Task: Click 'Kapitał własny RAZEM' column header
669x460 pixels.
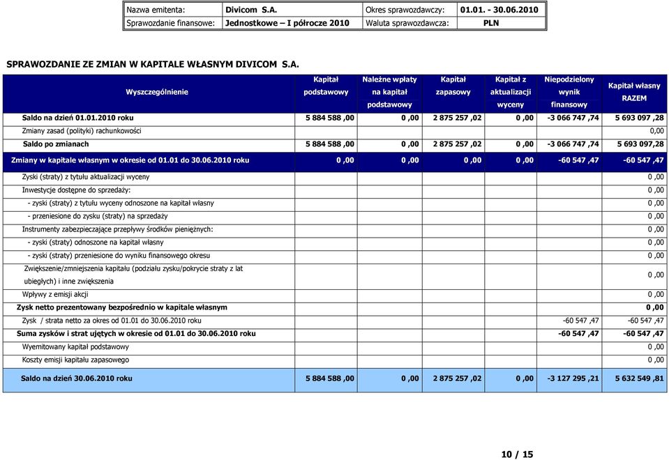Action: [x=634, y=92]
